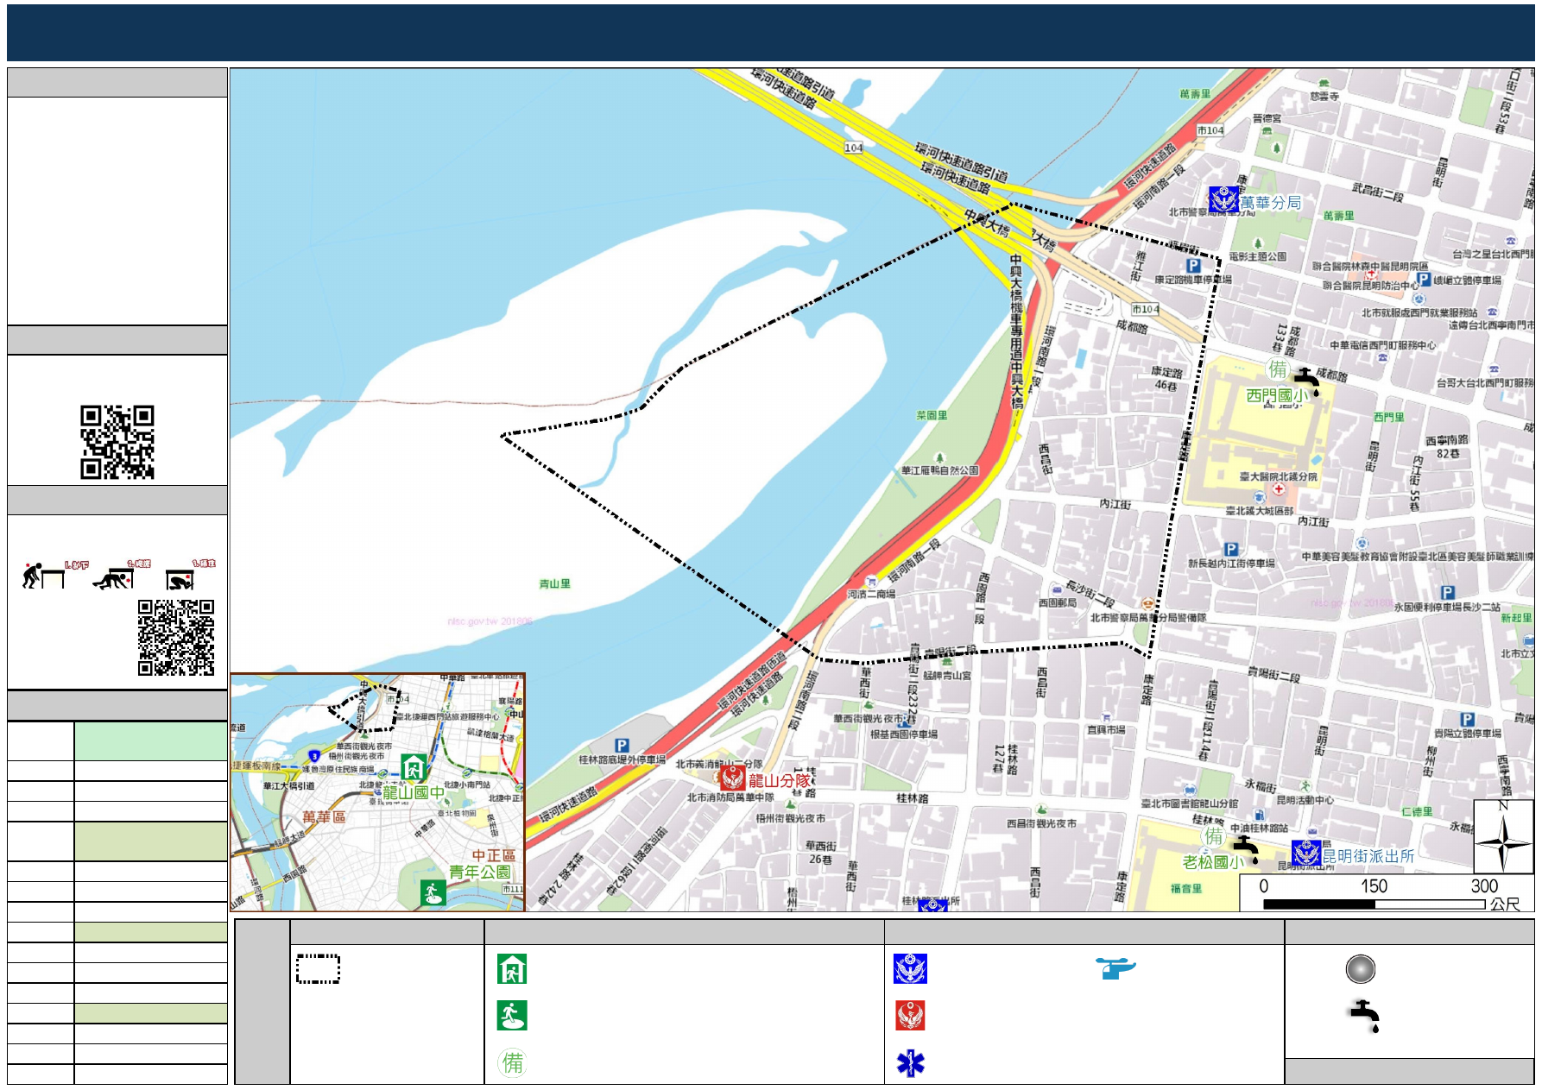Click the legend's blue helicopter symbol
Viewport: 1542px width, 1090px height.
(1115, 968)
